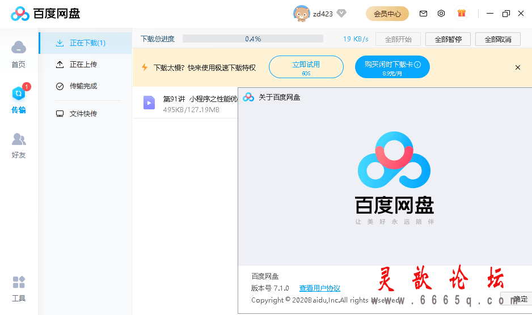This screenshot has width=532, height=315.
Task: Restore down the Baidu Netdisk window
Action: click(506, 14)
